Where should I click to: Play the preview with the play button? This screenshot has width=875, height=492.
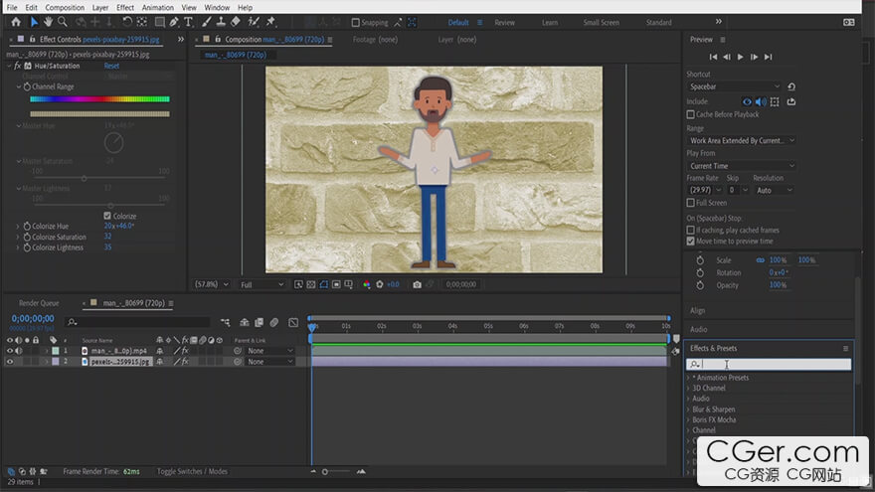pyautogui.click(x=740, y=57)
